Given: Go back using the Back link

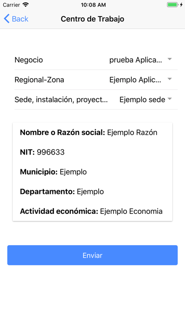Looking at the screenshot, I should (16, 19).
